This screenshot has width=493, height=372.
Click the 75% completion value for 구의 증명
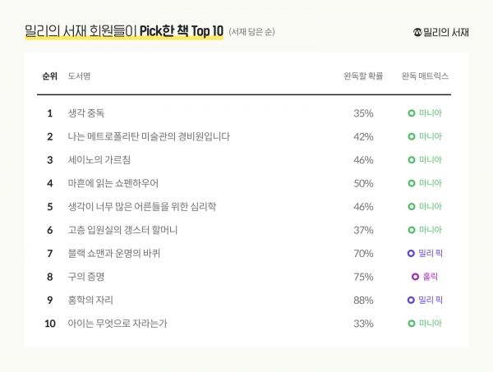363,277
